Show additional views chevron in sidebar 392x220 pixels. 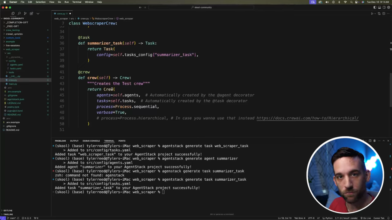coord(38,13)
